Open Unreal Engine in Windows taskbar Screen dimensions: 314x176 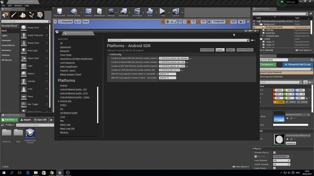[60, 173]
